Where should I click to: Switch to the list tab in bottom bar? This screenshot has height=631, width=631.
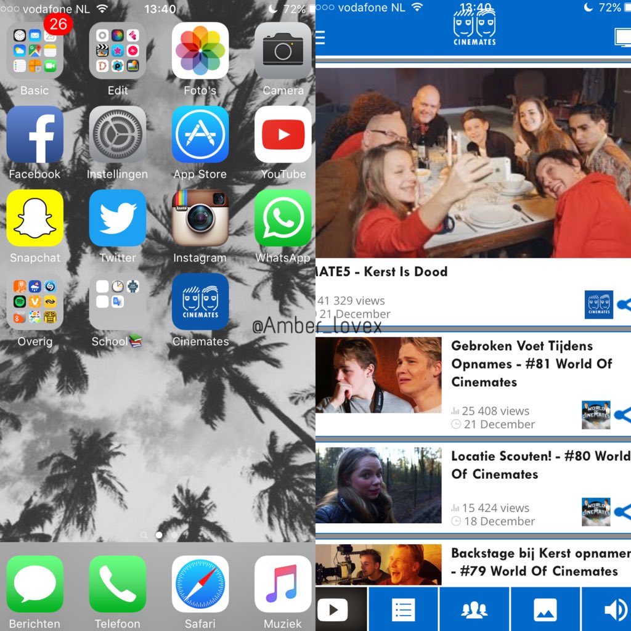(x=403, y=609)
